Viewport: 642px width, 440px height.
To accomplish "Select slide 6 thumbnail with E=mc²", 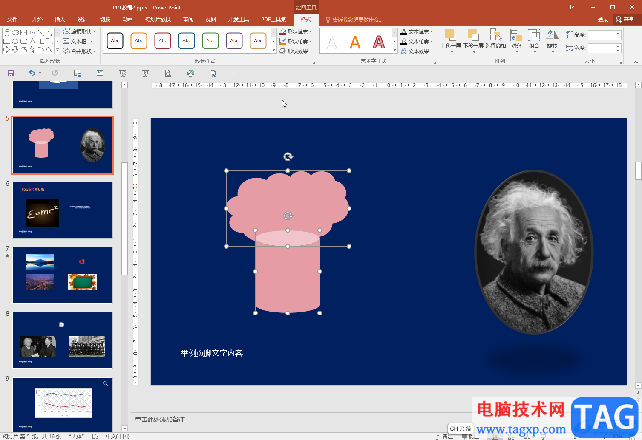I will click(x=63, y=210).
